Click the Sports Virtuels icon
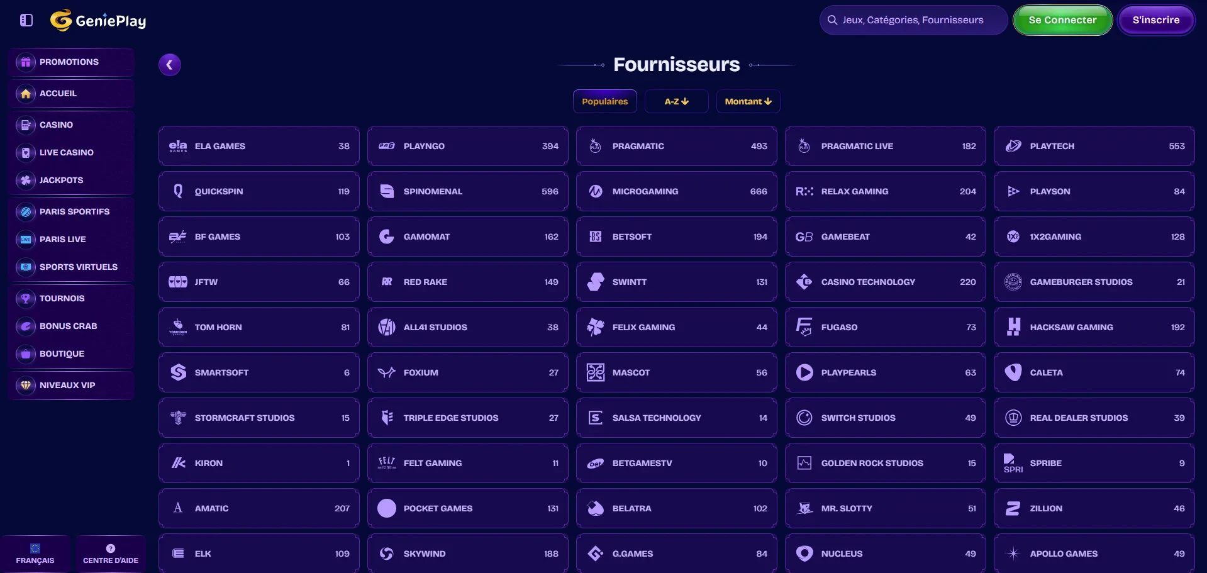Viewport: 1207px width, 573px height. click(x=26, y=267)
